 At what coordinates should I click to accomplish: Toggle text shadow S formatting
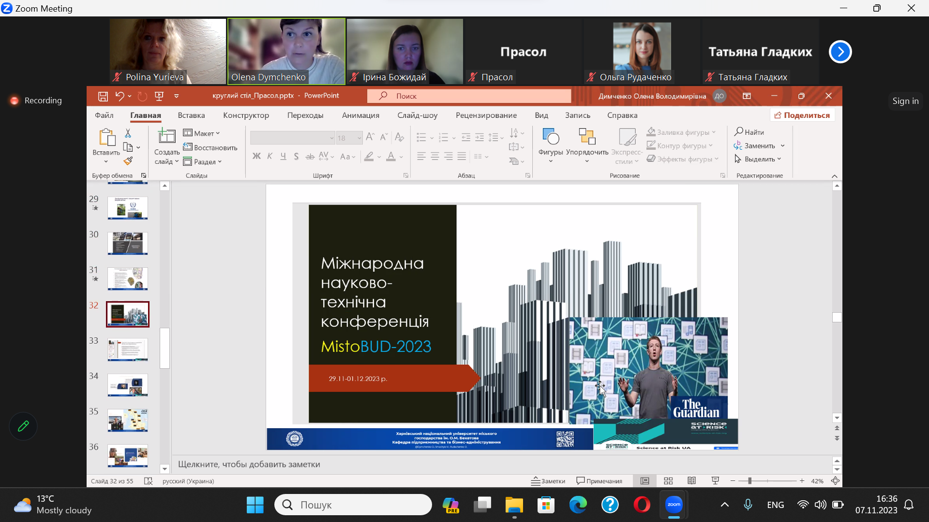296,156
